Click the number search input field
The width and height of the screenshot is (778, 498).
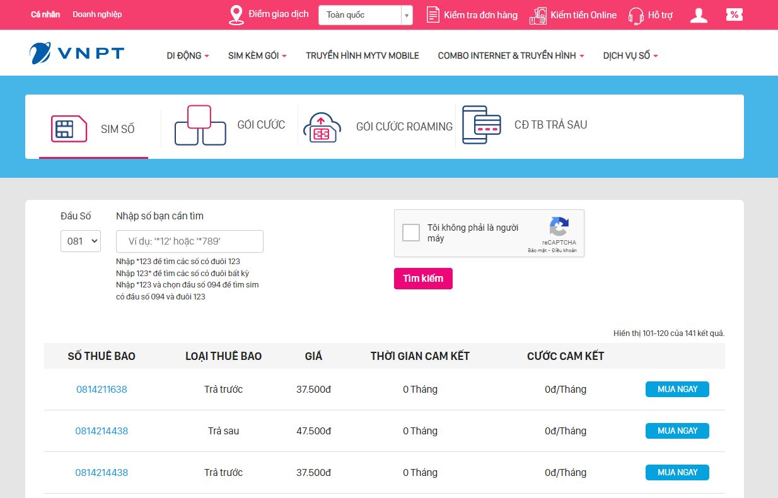189,241
